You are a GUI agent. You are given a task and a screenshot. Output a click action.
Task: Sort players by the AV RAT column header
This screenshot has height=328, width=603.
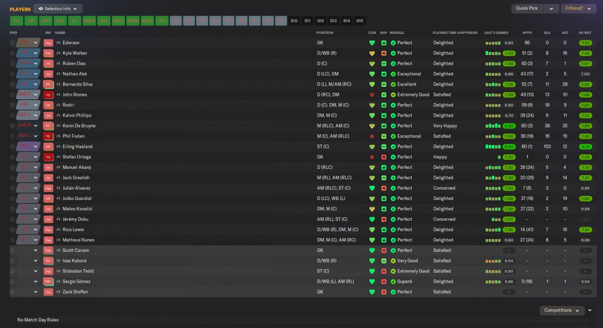(585, 33)
